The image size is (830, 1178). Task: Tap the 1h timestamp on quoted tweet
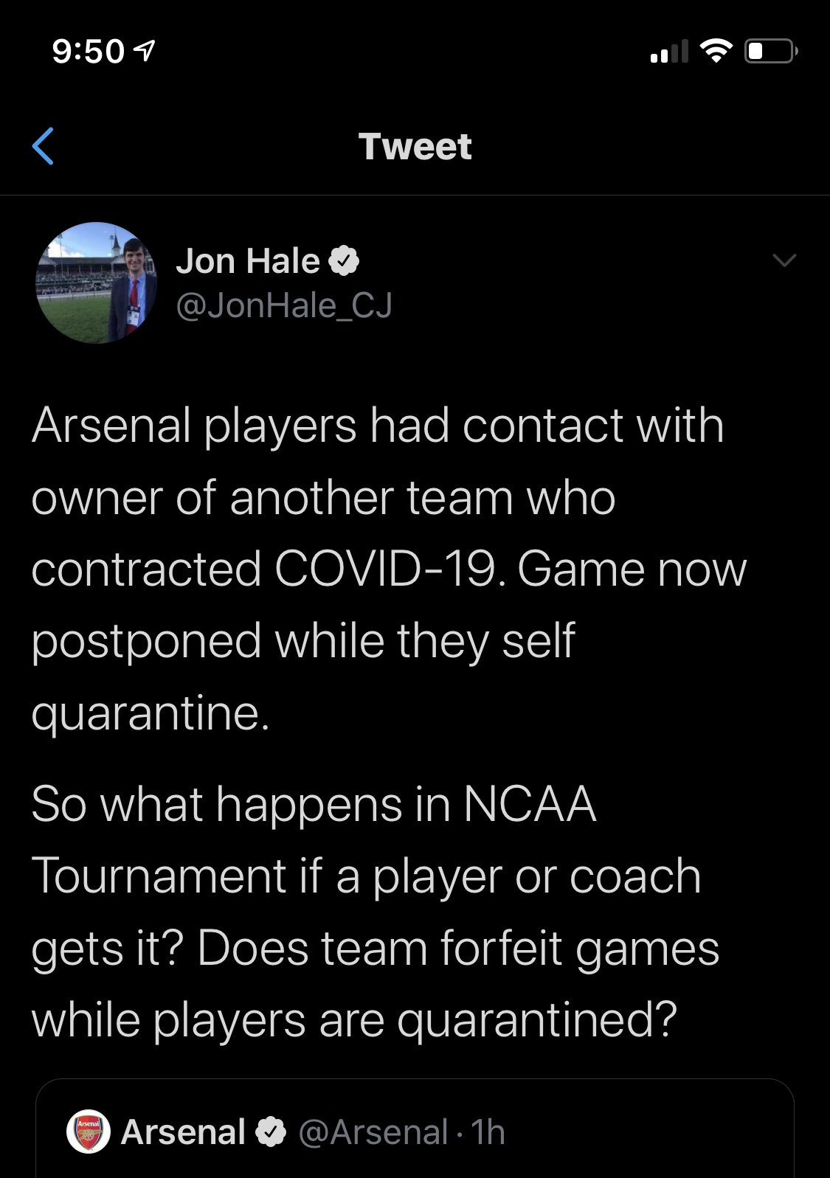coord(488,1132)
